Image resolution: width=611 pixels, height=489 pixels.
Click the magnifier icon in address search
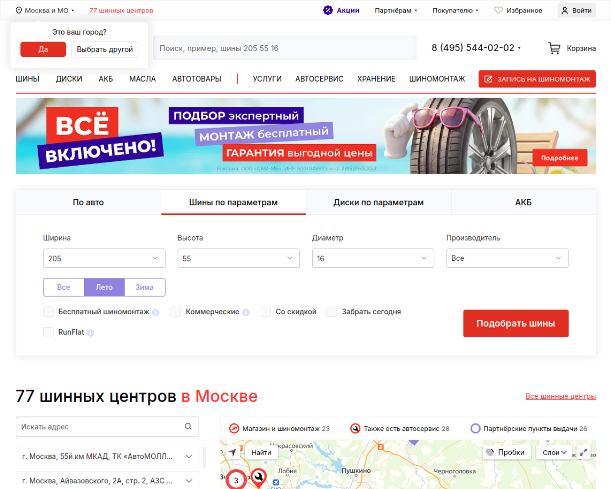188,426
